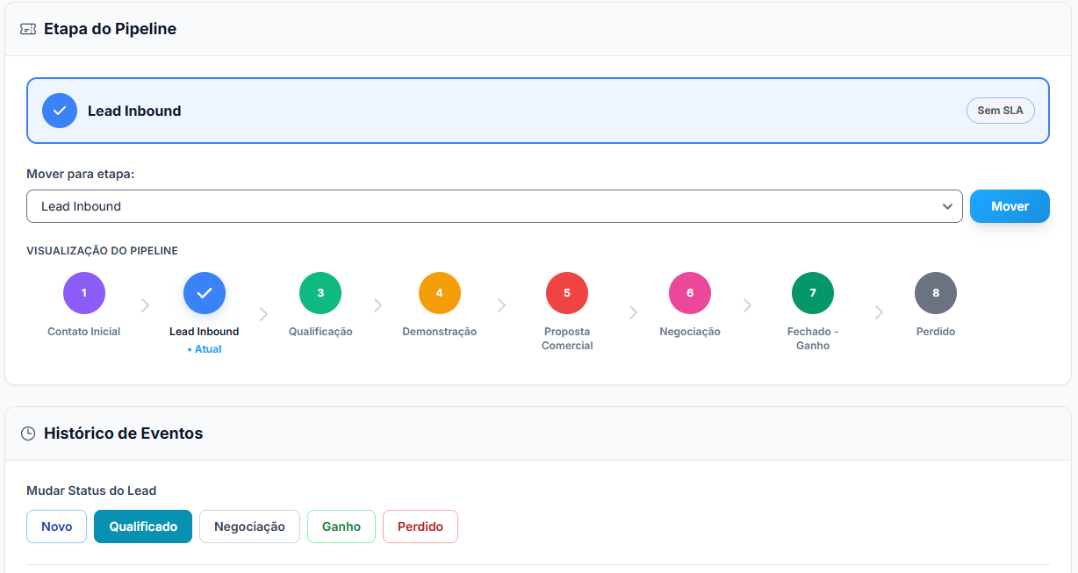Click the Mover button
1078x573 pixels.
click(x=1010, y=206)
